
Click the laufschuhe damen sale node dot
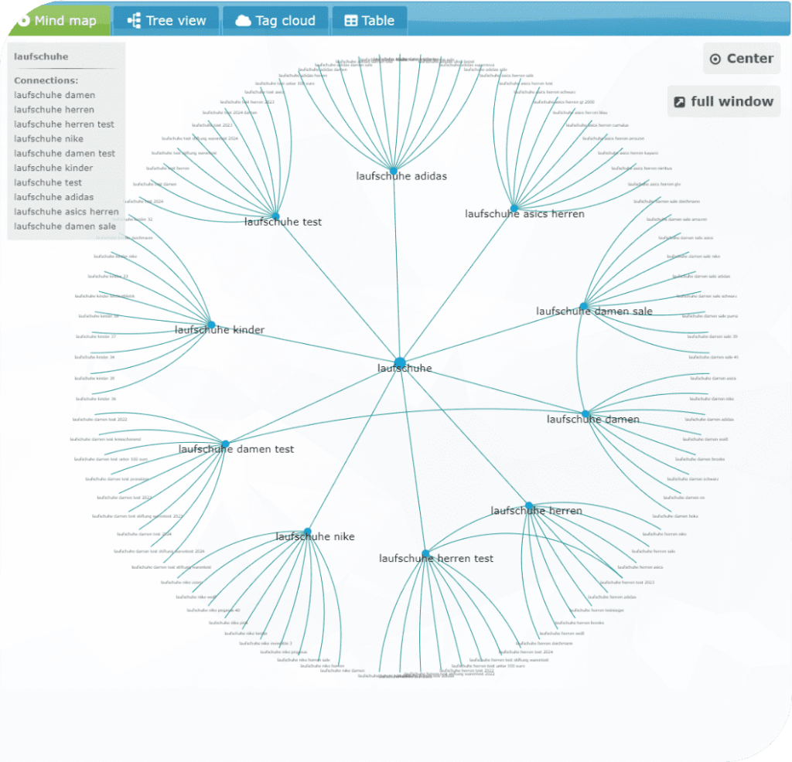point(583,306)
